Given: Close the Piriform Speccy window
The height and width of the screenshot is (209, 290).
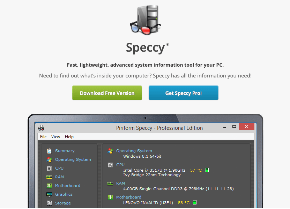Looking at the screenshot, I should (246, 126).
